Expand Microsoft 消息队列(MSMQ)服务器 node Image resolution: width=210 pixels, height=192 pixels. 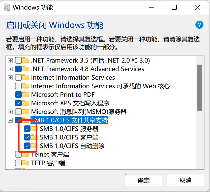point(10,112)
